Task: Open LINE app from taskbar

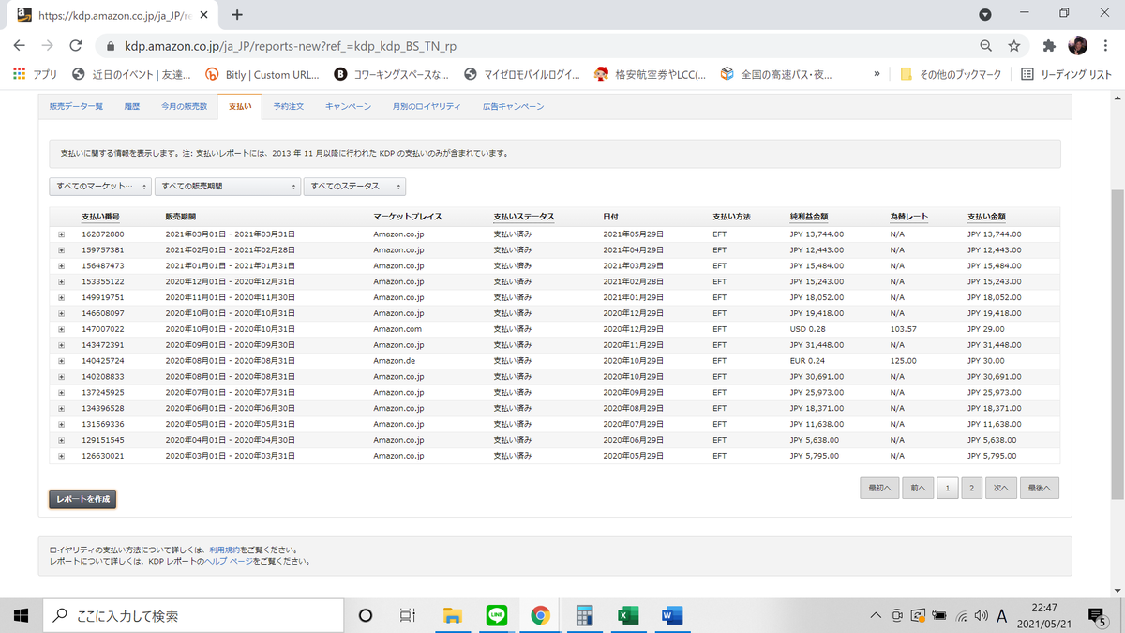Action: (497, 615)
